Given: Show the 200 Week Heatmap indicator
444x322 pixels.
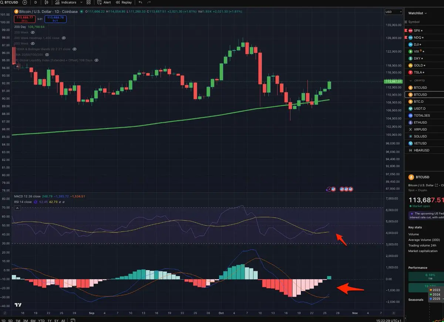Looking at the screenshot, I should click(x=64, y=38).
